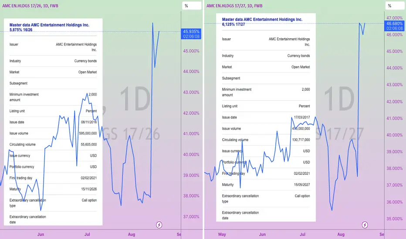Click the Jun label on left chart time axis
Image resolution: width=406 pixels, height=239 pixels.
tap(41, 234)
